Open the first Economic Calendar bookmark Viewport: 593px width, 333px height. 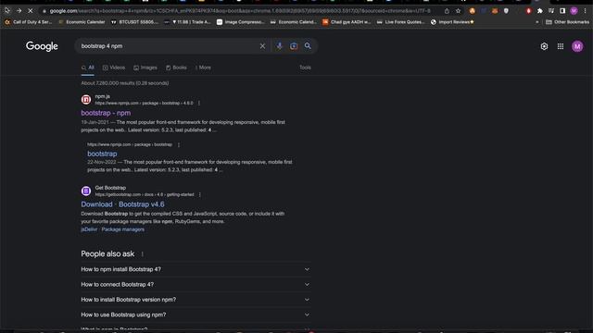coord(82,22)
